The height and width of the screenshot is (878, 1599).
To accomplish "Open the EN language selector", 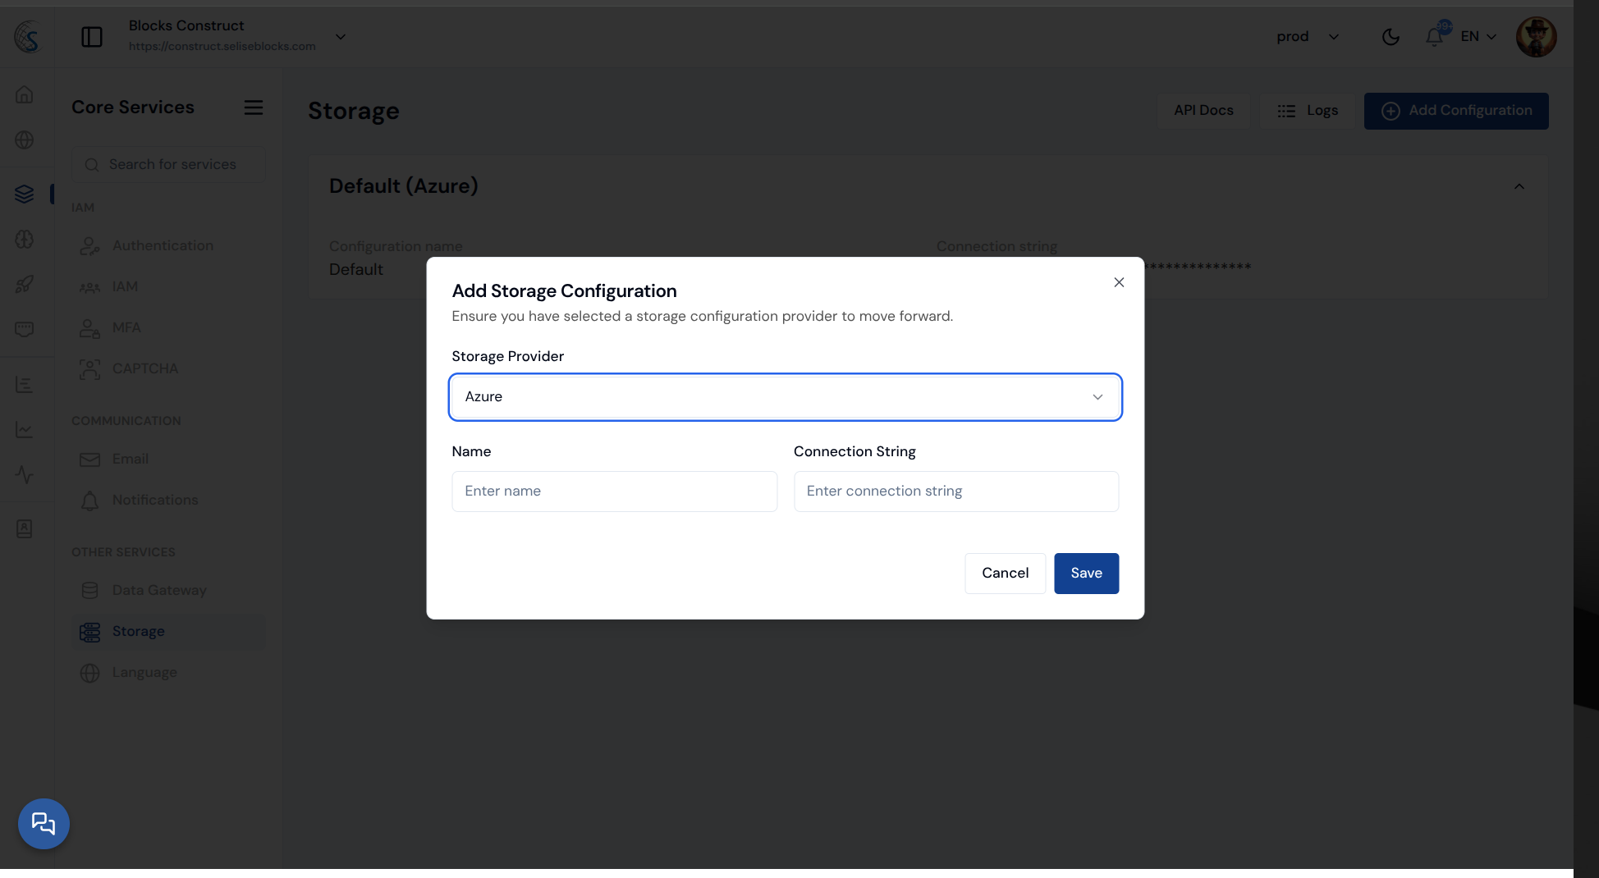I will [x=1478, y=37].
